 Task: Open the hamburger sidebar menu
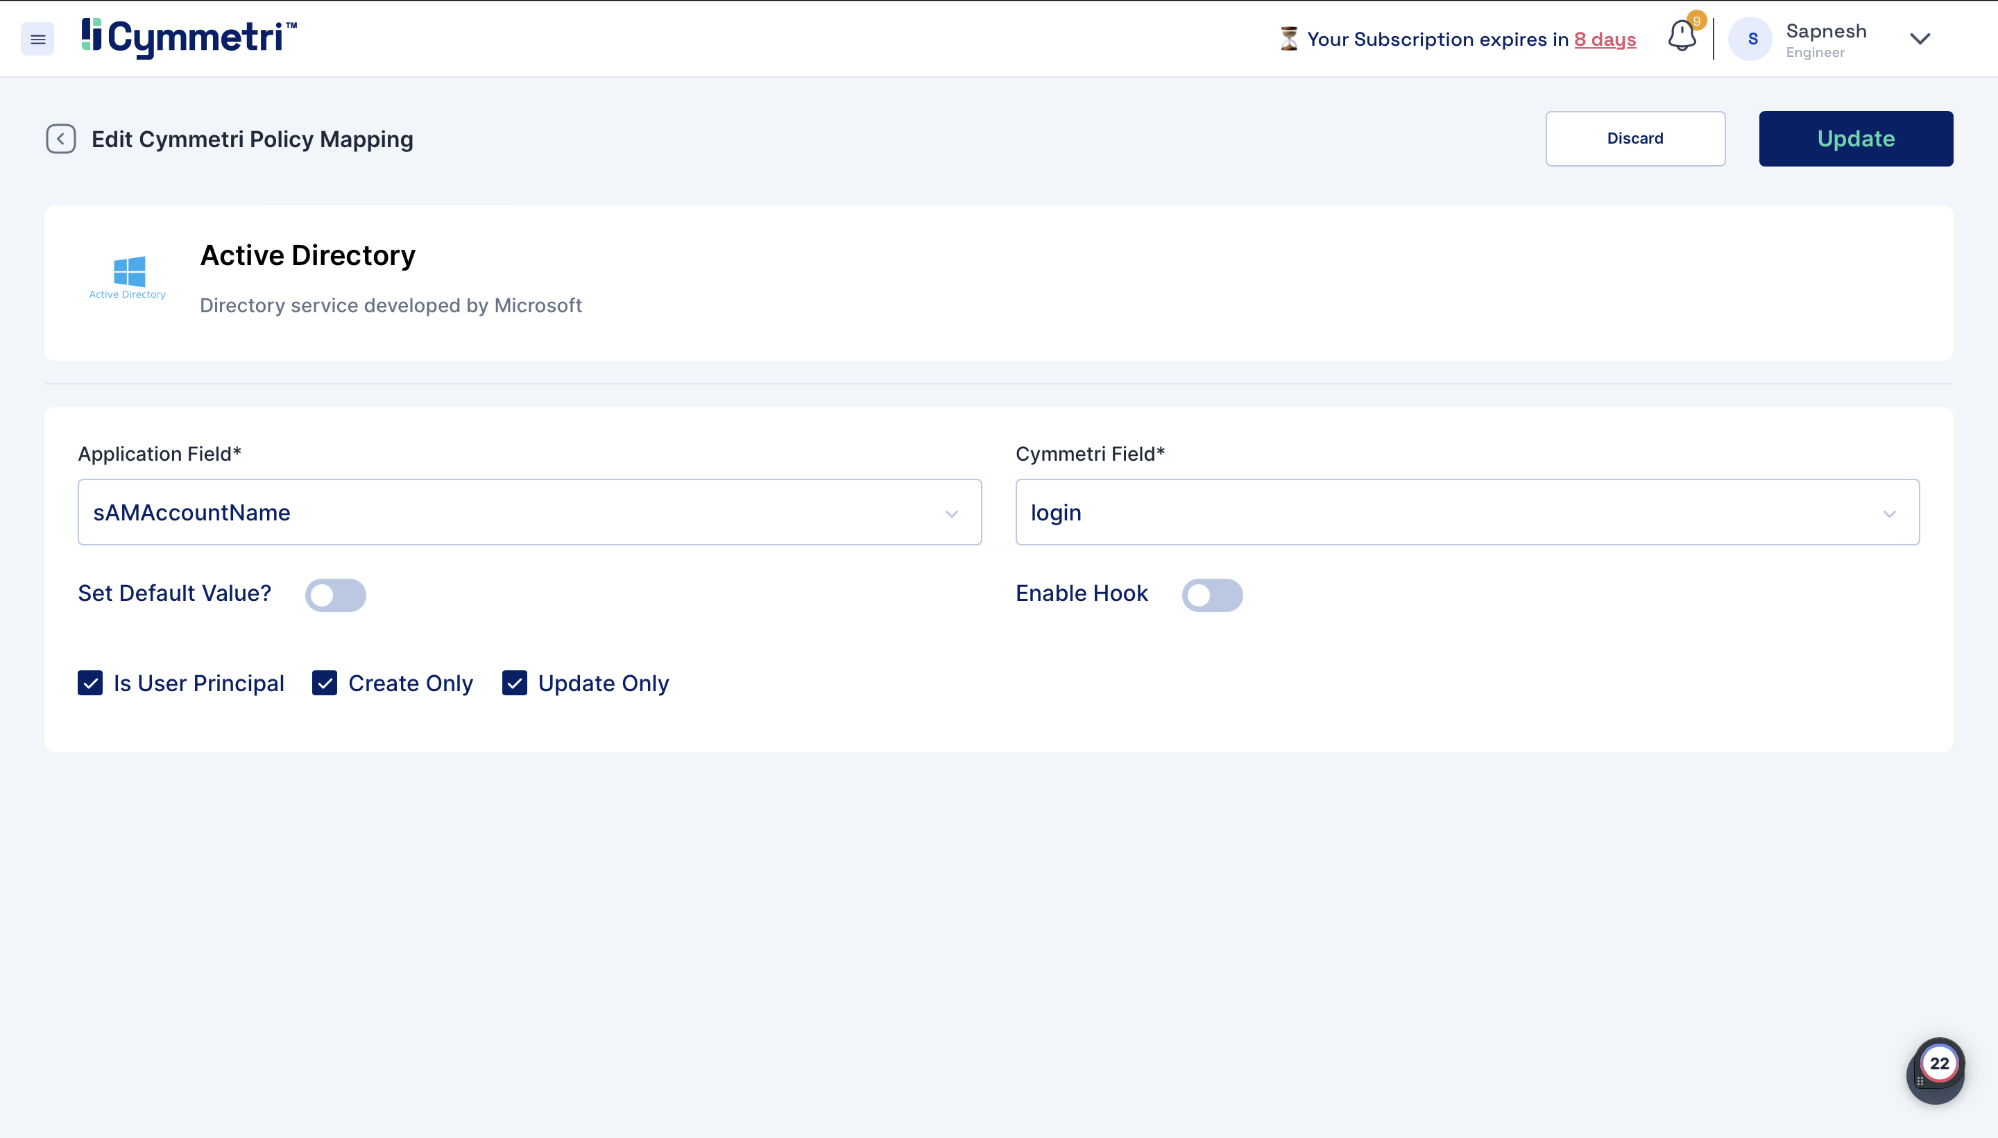pos(37,39)
